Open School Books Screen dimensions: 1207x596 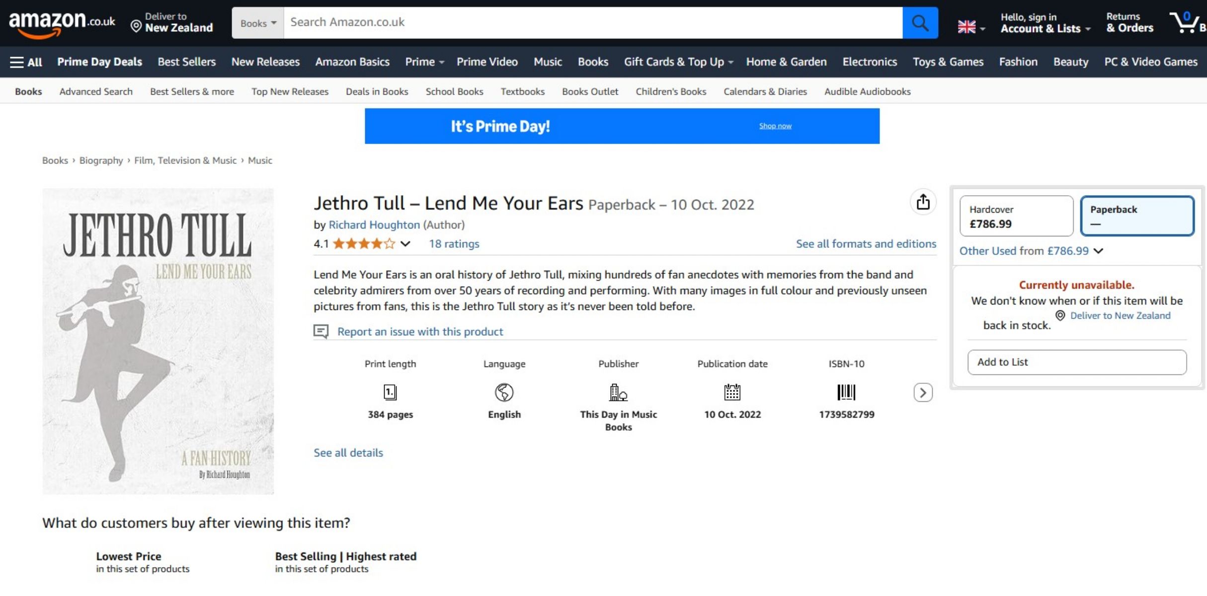pyautogui.click(x=454, y=91)
